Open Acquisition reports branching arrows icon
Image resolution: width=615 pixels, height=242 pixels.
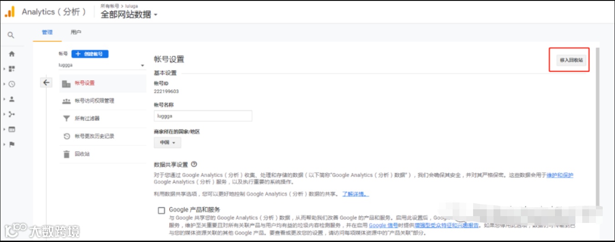(12, 114)
